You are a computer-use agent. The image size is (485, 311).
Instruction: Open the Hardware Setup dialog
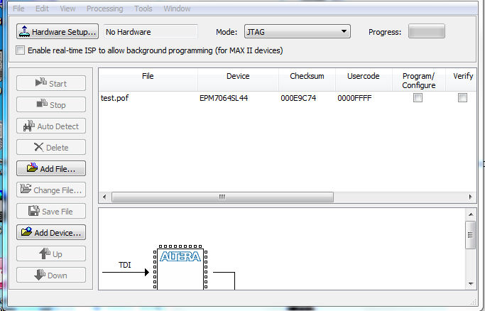[x=58, y=31]
